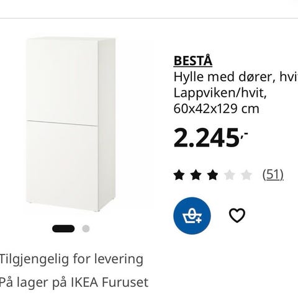Click the Tilgjengelig for levering availability text

click(x=71, y=259)
